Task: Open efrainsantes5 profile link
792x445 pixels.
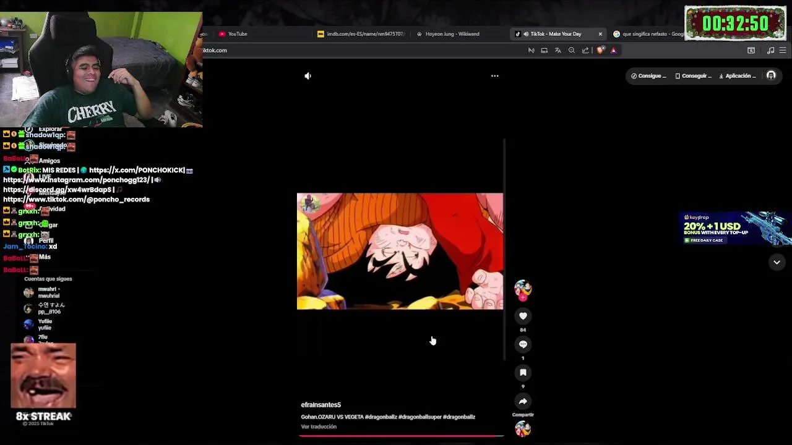Action: (321, 405)
